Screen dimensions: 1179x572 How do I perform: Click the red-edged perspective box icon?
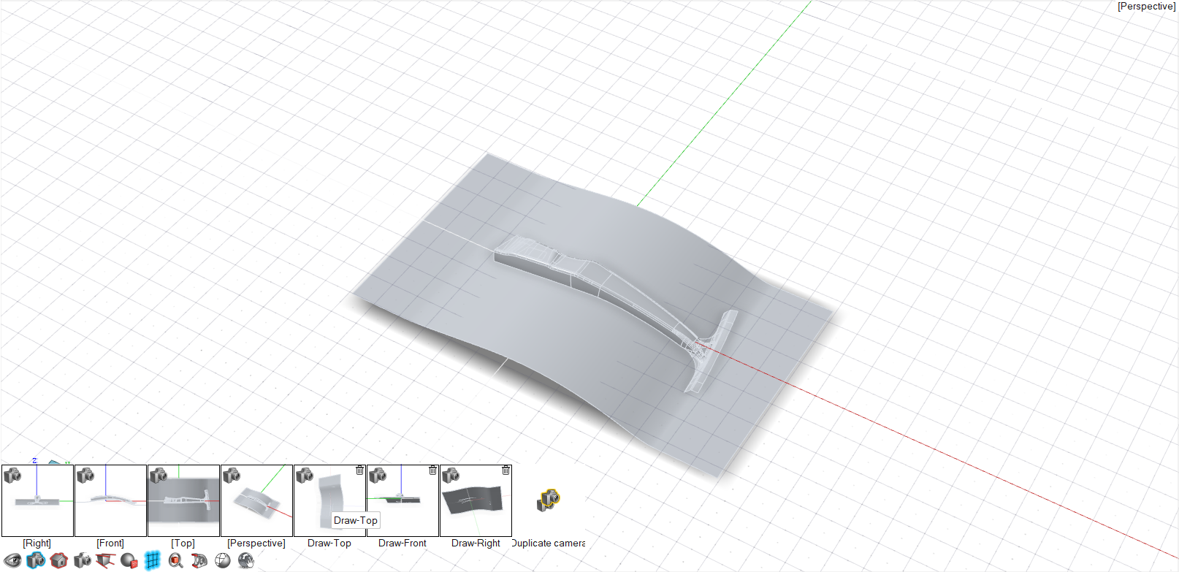click(106, 560)
